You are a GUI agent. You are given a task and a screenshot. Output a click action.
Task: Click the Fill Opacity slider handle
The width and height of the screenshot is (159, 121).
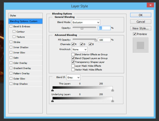click(96, 40)
